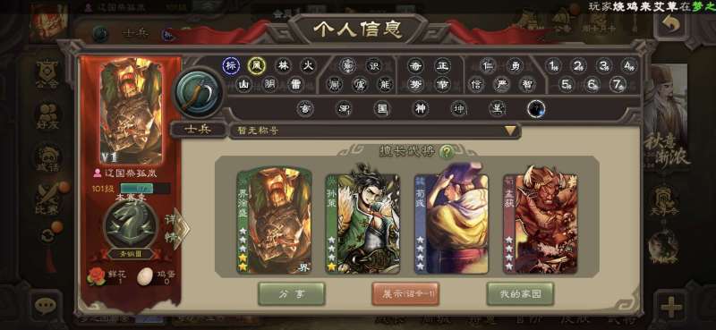Send a 鲜花 rose to the player
The height and width of the screenshot is (330, 716).
[97, 276]
